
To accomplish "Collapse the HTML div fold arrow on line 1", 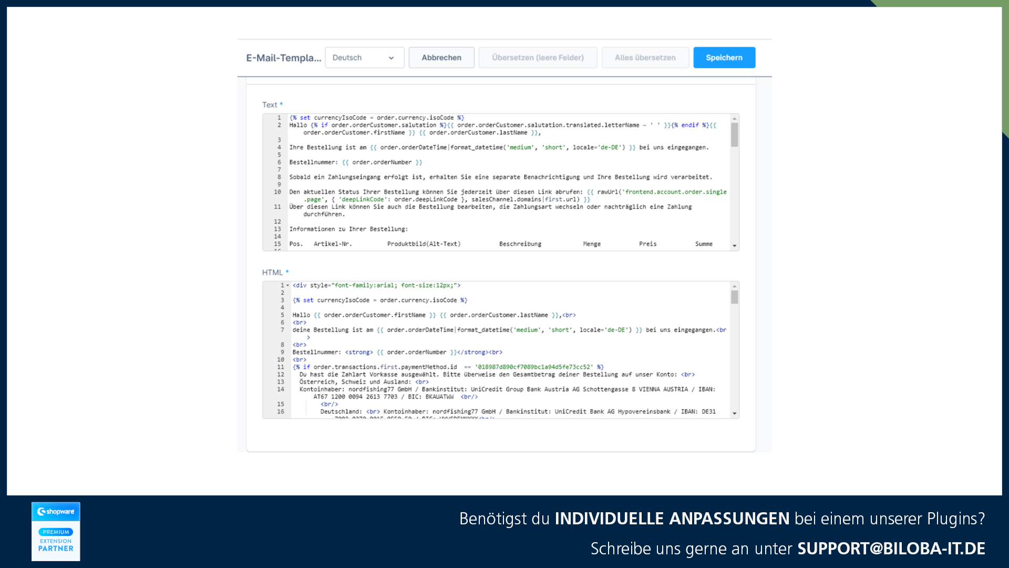I will tap(287, 286).
